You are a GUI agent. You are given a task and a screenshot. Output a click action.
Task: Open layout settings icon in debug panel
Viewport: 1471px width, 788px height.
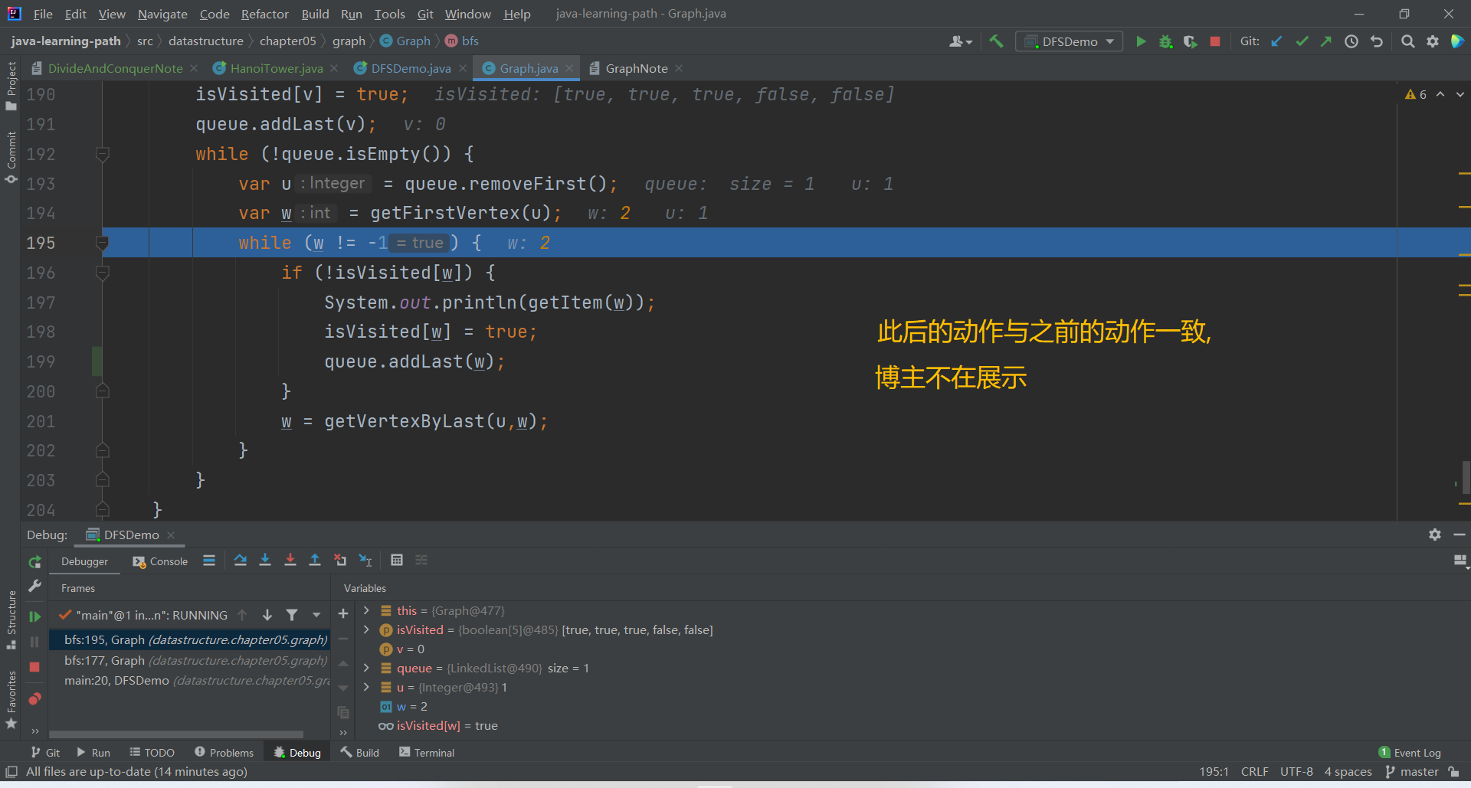(x=1460, y=561)
